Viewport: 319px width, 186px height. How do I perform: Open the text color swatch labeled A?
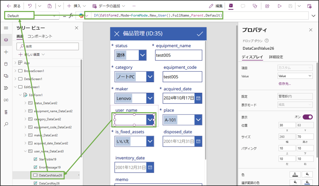[x=295, y=175]
